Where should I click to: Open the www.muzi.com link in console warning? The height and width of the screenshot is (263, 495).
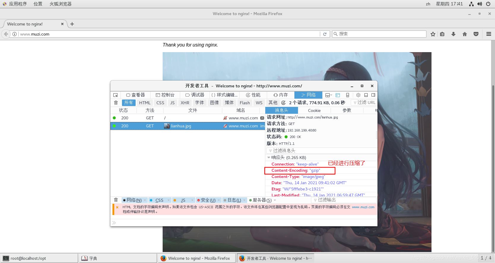pyautogui.click(x=363, y=207)
